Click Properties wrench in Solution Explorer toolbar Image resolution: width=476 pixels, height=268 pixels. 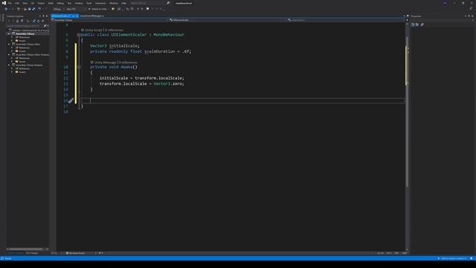click(x=43, y=21)
